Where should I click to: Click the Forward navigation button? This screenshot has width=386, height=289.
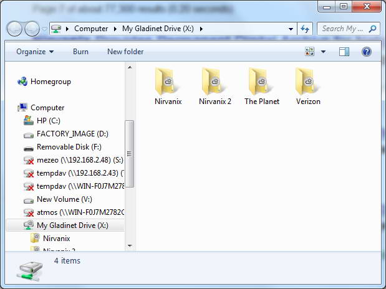click(32, 29)
